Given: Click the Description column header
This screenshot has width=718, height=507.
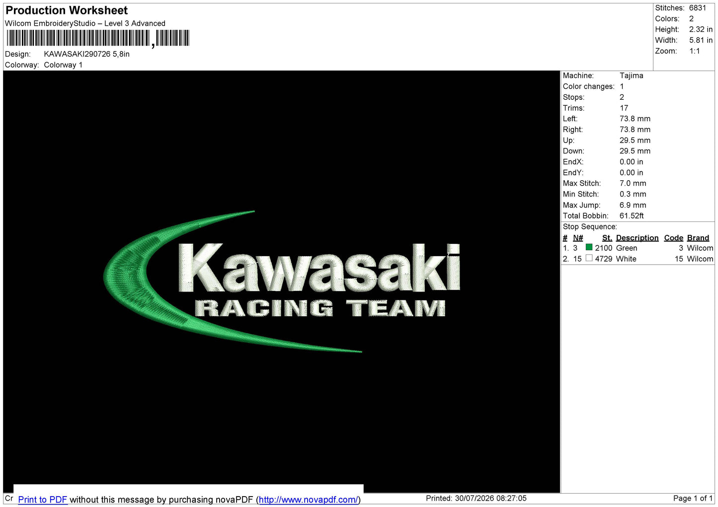Looking at the screenshot, I should [637, 238].
